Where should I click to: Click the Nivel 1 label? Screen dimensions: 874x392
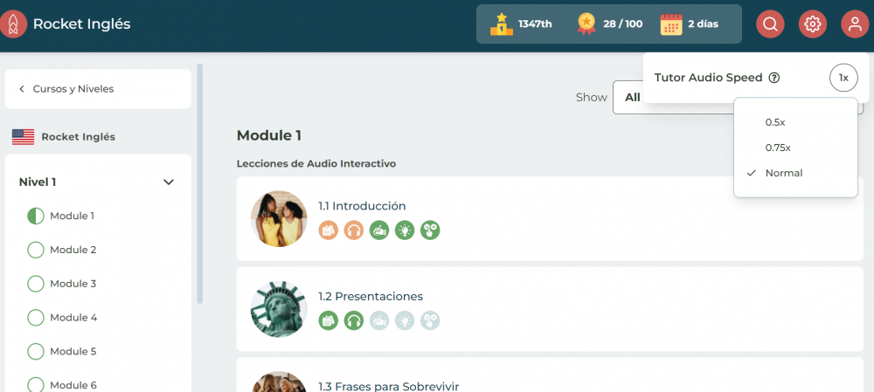tap(38, 182)
